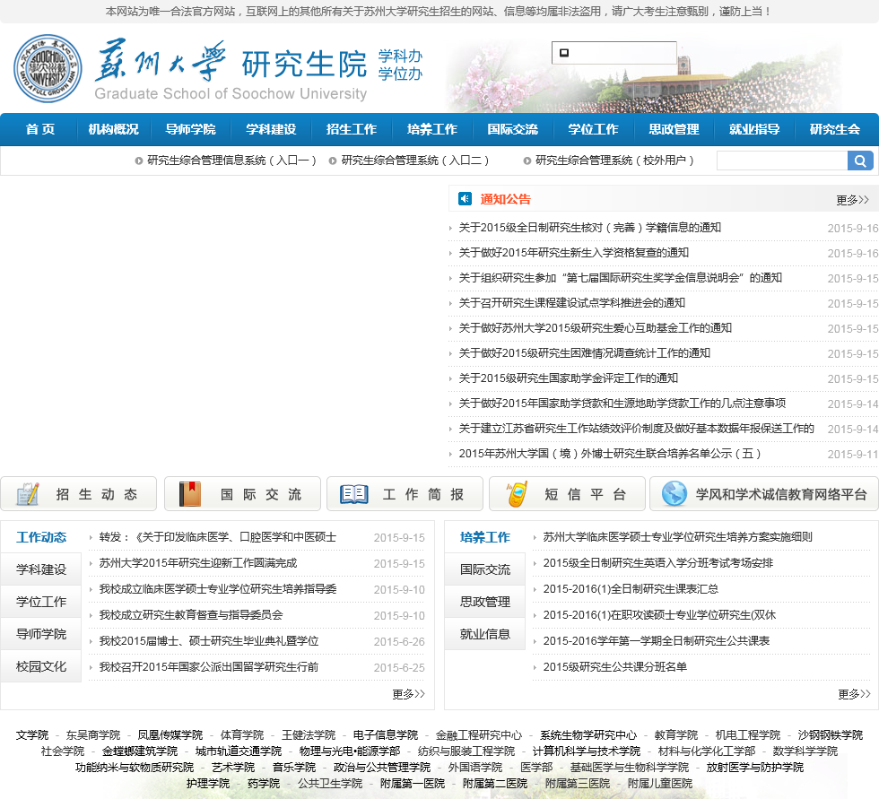This screenshot has height=799, width=879.
Task: Open 东吴商学院 college link
Action: pyautogui.click(x=93, y=735)
